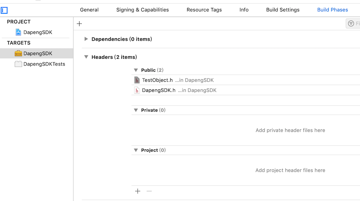Collapse the Headers section
This screenshot has height=201, width=360.
(x=86, y=57)
